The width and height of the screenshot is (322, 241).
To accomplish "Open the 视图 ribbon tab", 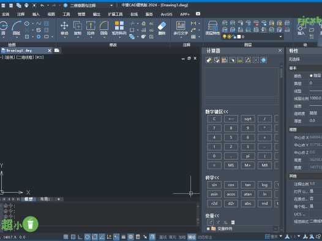I will (x=51, y=14).
